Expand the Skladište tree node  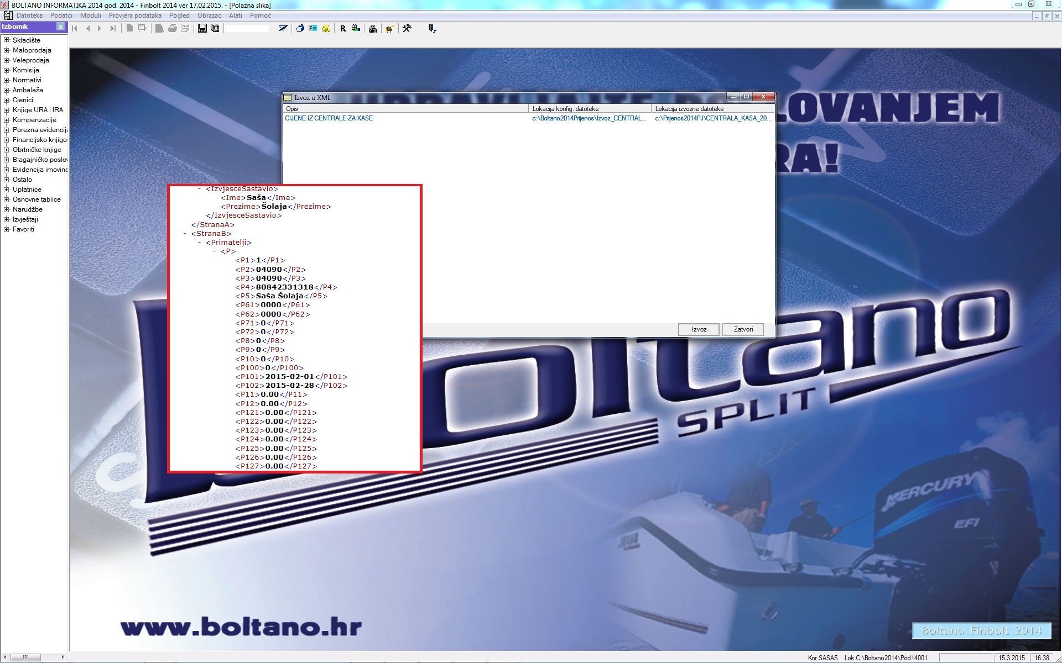[x=7, y=40]
